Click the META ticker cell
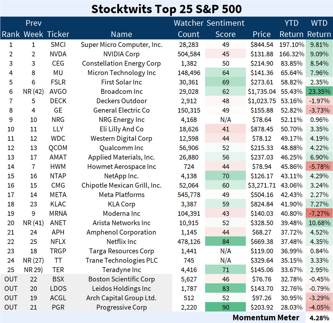Viewport: 333px width, 323px height. pos(58,195)
